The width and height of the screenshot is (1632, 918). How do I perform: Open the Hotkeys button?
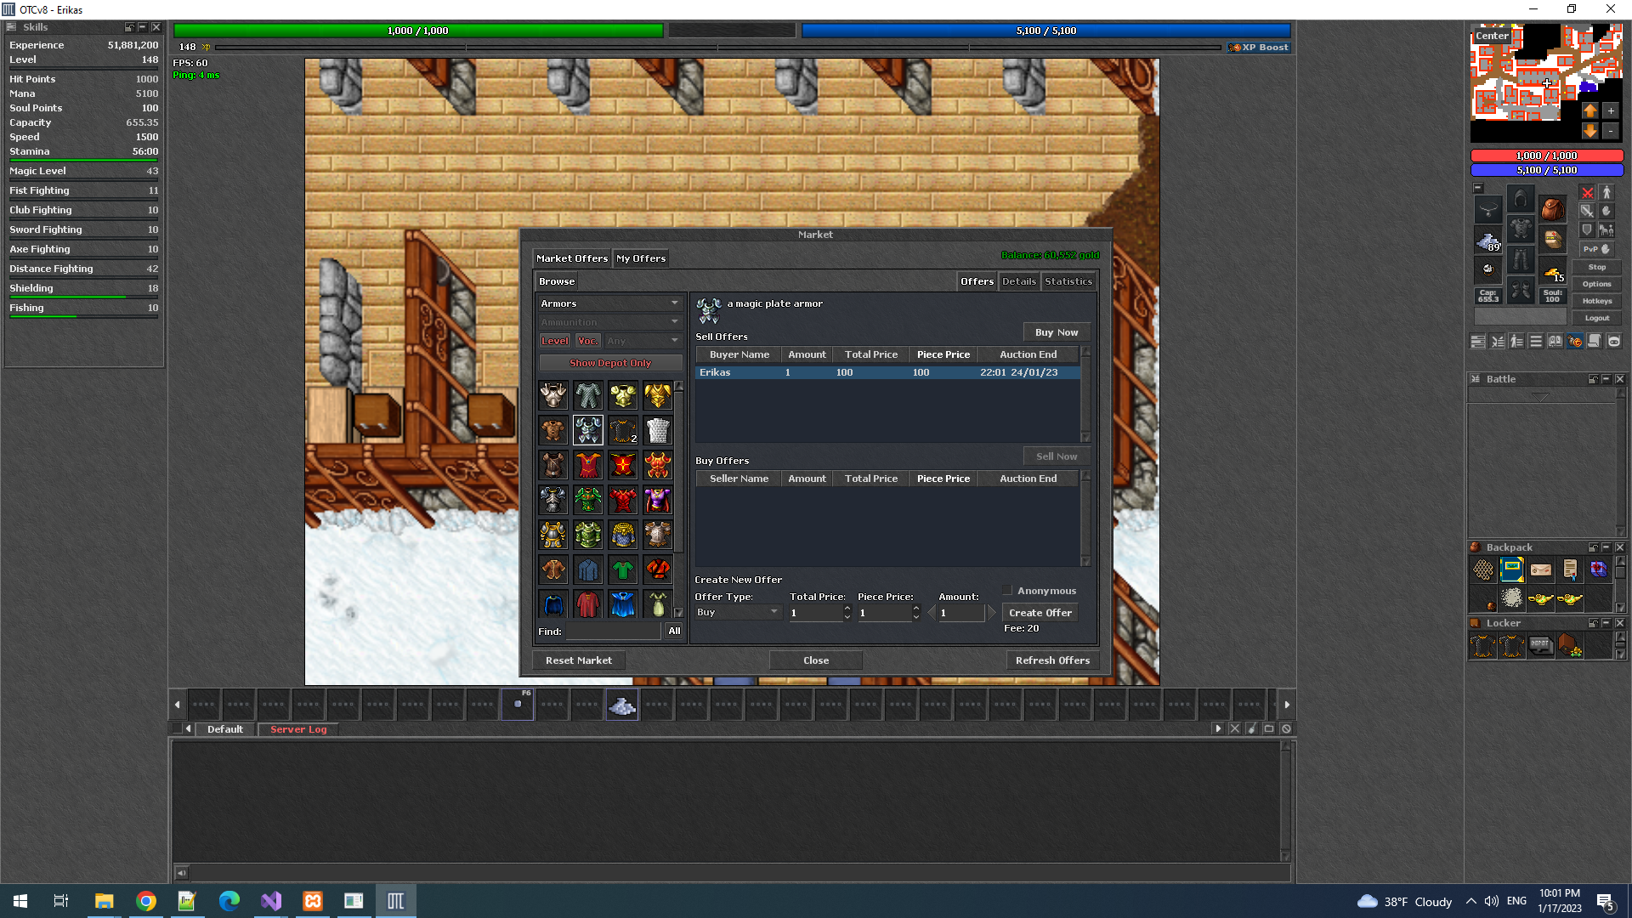(x=1597, y=301)
